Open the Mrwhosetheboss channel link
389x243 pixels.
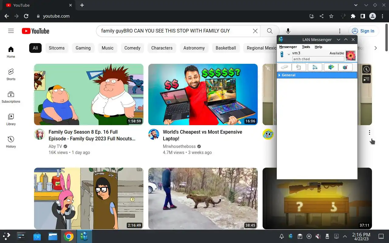[x=179, y=146]
